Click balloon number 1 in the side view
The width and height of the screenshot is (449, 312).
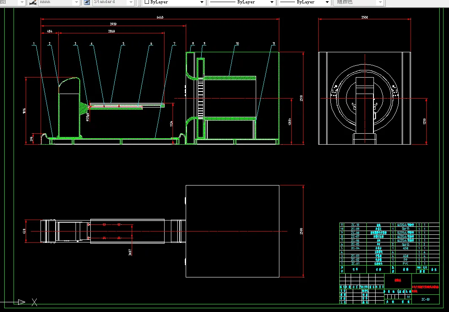tap(34, 43)
